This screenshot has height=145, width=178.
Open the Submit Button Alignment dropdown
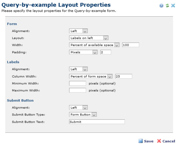pyautogui.click(x=78, y=107)
